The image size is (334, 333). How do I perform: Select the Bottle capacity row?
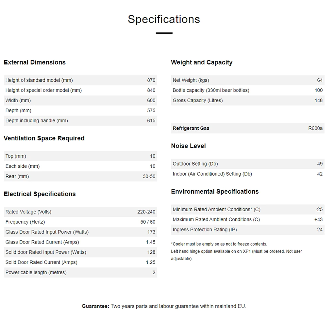[x=247, y=90]
